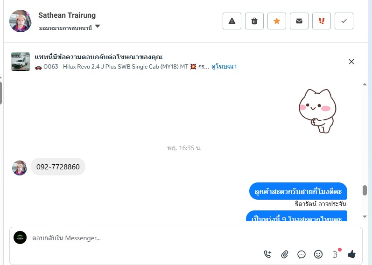Screen dimensions: 372x265
Task: Open the Hilux Revo ad thumbnail
Action: [21, 62]
